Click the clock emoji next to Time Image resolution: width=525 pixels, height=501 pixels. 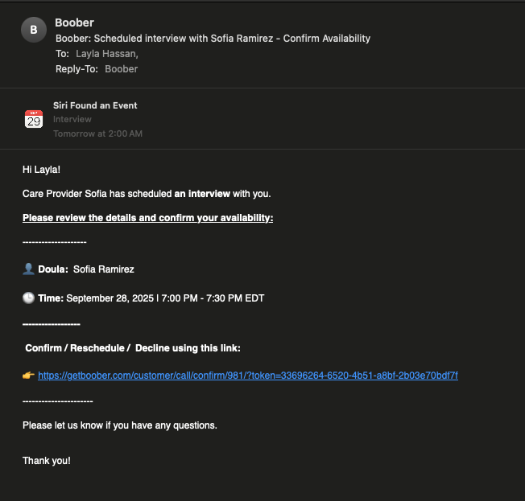[x=28, y=298]
